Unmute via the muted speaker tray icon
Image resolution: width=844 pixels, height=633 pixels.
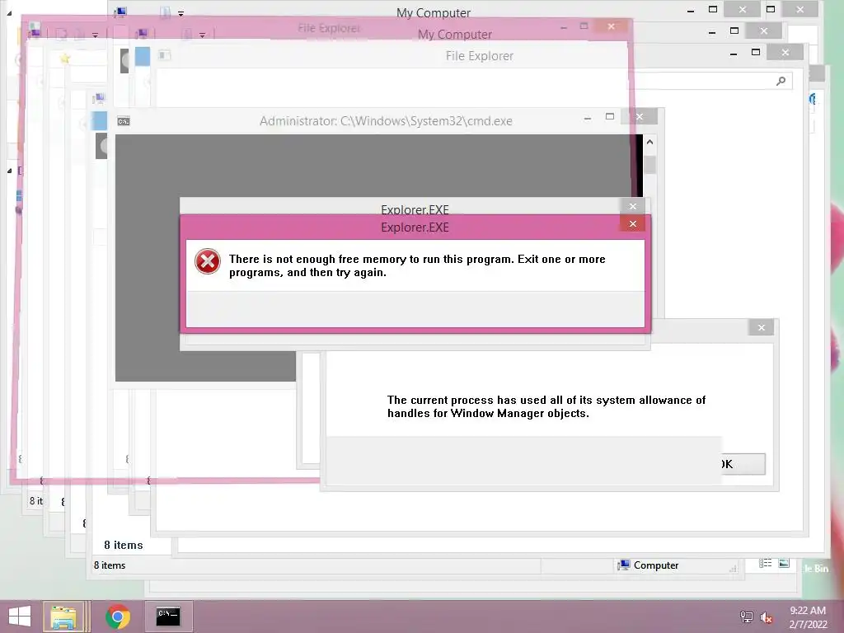pos(767,617)
